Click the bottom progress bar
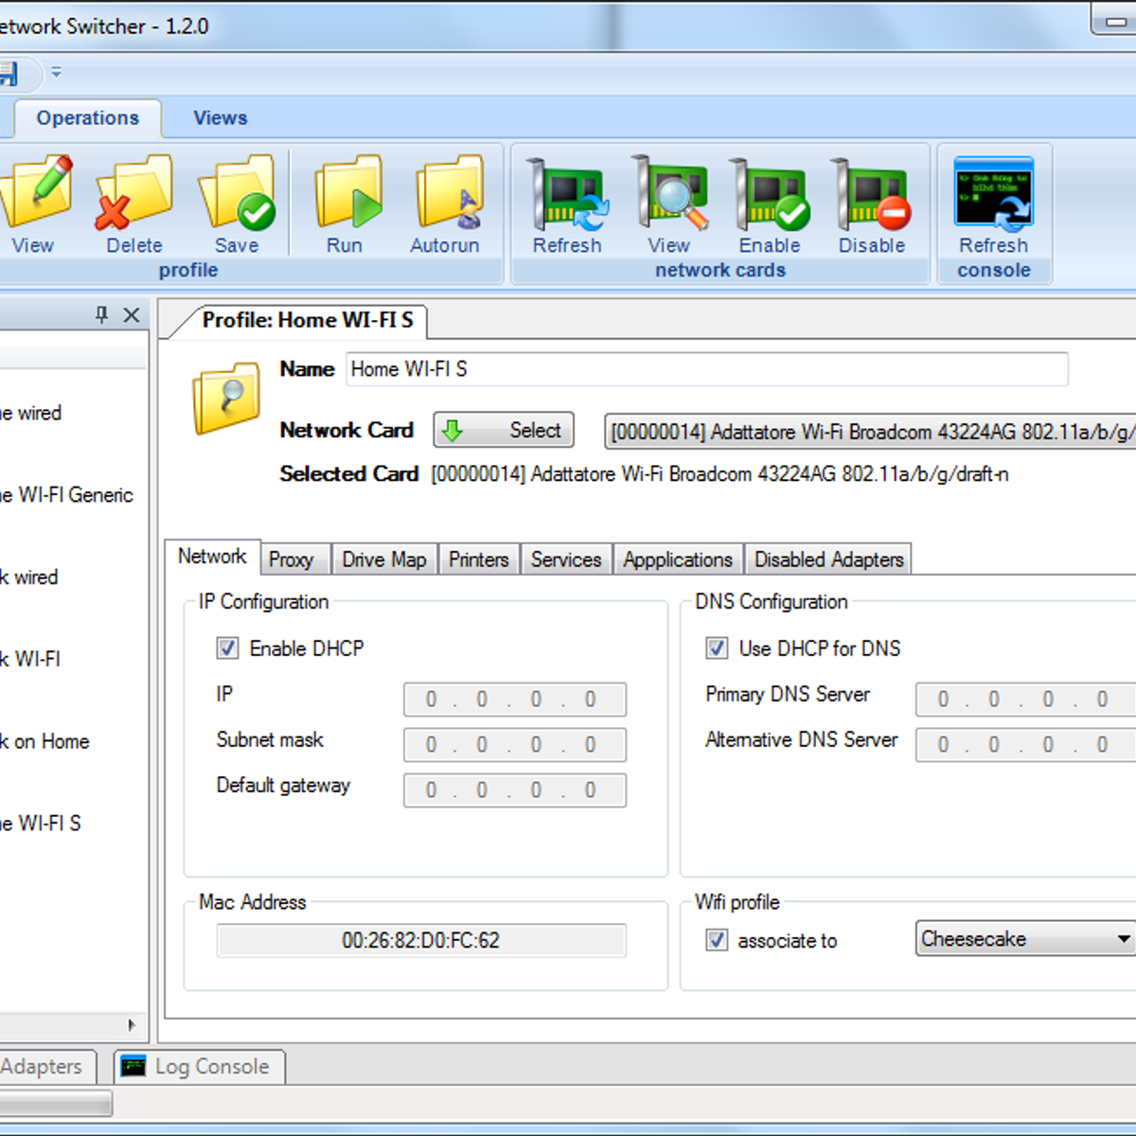This screenshot has height=1136, width=1136. 56,1103
